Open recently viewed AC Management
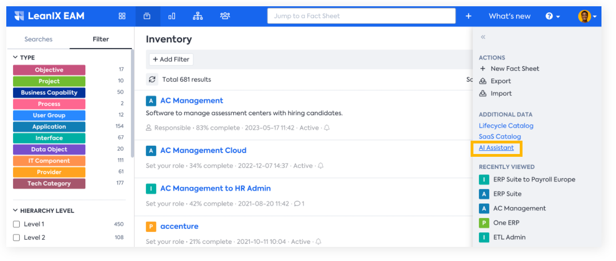This screenshot has width=616, height=261. 519,208
